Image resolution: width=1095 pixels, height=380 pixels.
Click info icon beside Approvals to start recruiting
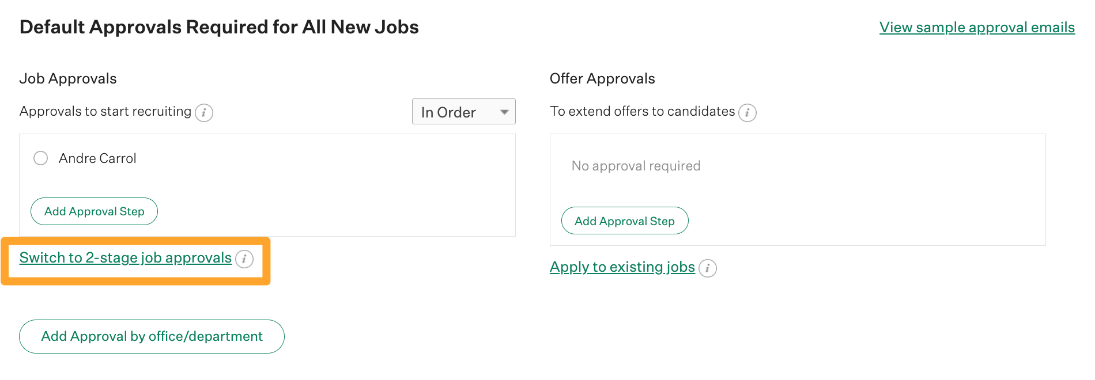(x=204, y=112)
